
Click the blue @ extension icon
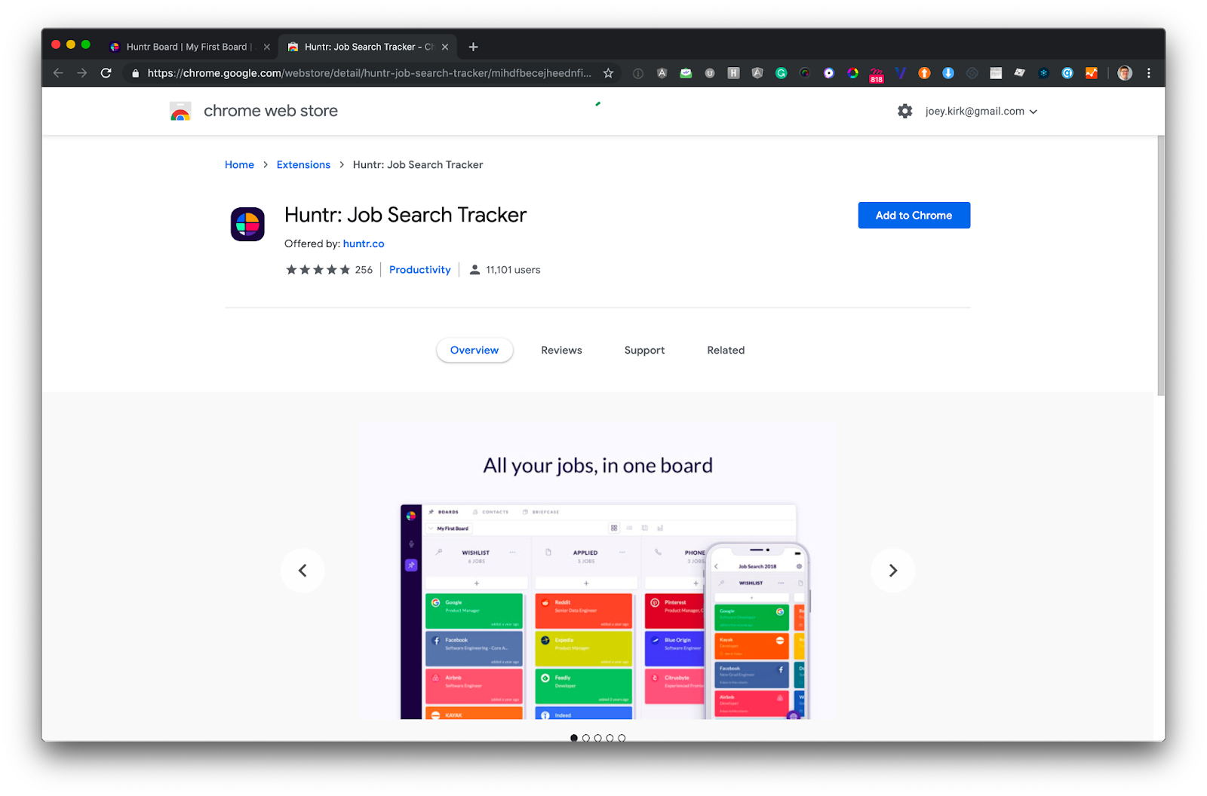pyautogui.click(x=1067, y=73)
